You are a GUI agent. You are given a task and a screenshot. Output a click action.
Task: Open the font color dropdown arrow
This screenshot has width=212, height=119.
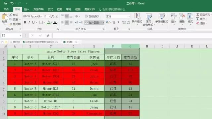pos(58,22)
